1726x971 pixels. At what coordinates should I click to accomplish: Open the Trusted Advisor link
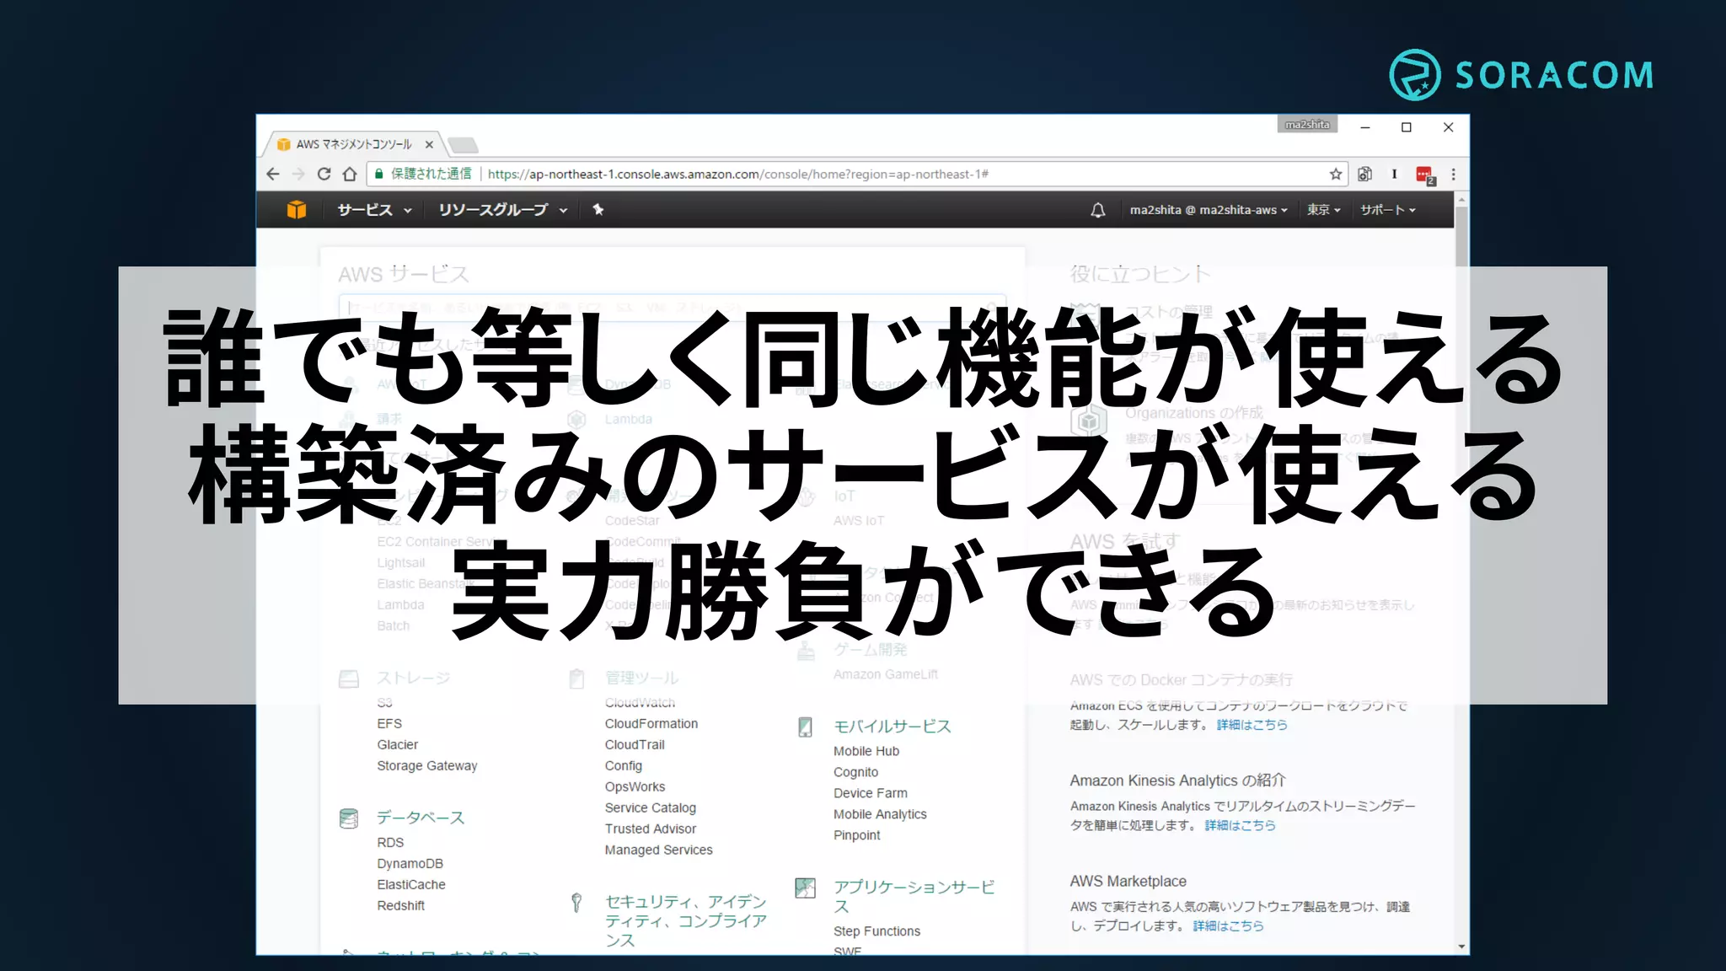pyautogui.click(x=651, y=829)
